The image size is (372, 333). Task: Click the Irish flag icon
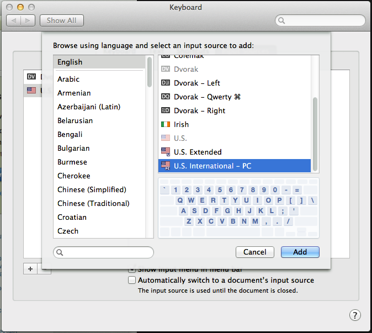point(165,124)
